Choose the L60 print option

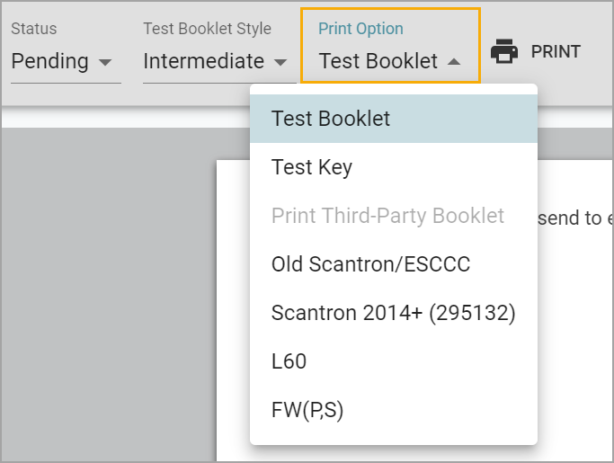click(x=394, y=361)
